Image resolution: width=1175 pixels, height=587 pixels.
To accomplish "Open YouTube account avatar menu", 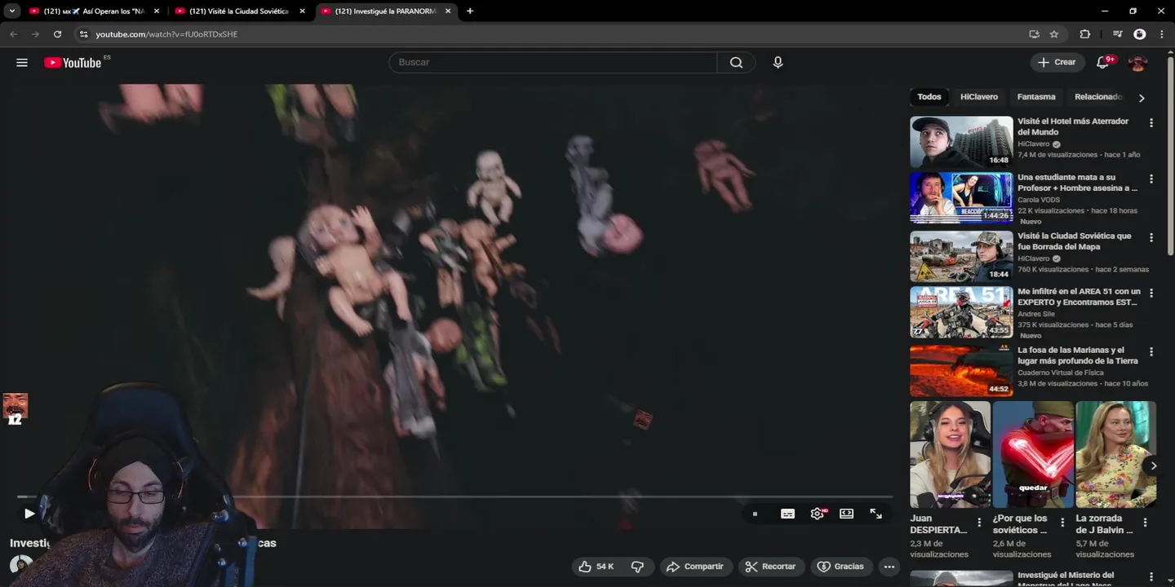I will tap(1137, 63).
